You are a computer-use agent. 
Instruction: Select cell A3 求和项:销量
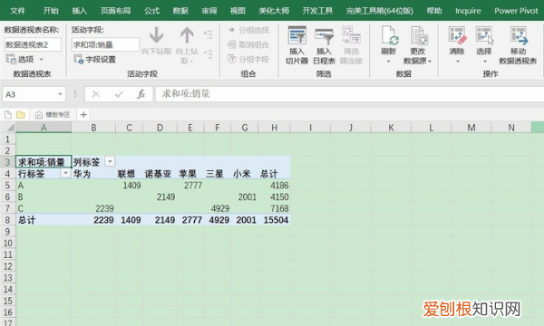44,162
